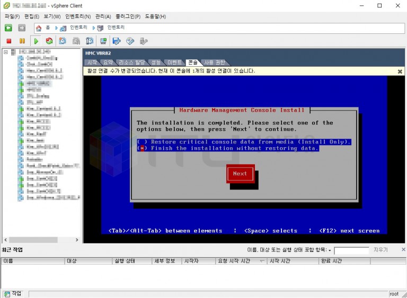Open the filter dropdown arrow in recent tasks
The height and width of the screenshot is (298, 407).
pyautogui.click(x=330, y=250)
